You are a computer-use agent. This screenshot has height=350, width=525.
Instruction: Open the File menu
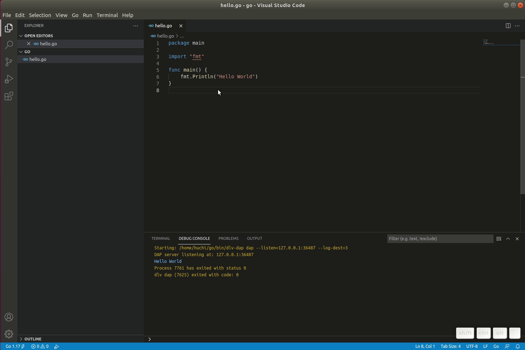tap(7, 15)
